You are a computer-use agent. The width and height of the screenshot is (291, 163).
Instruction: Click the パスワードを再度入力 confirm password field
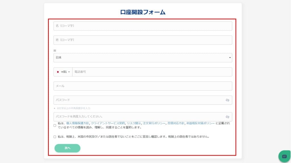pyautogui.click(x=143, y=117)
